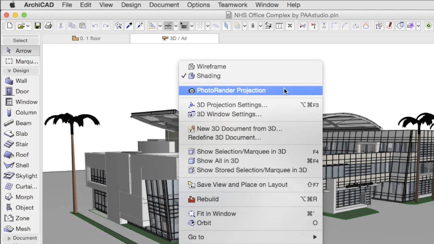This screenshot has height=244, width=434.
Task: Click the Trace Reference blue panel icon
Action: point(226,26)
